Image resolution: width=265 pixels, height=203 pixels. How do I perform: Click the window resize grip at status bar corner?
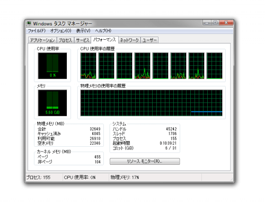click(x=231, y=179)
